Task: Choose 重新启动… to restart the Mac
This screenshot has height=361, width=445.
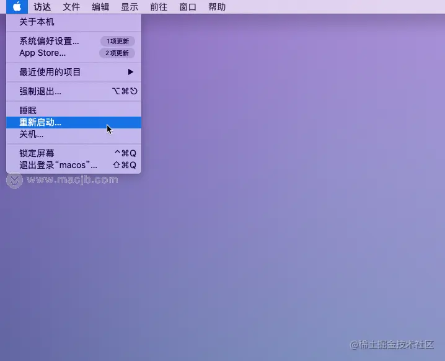Action: (74, 122)
